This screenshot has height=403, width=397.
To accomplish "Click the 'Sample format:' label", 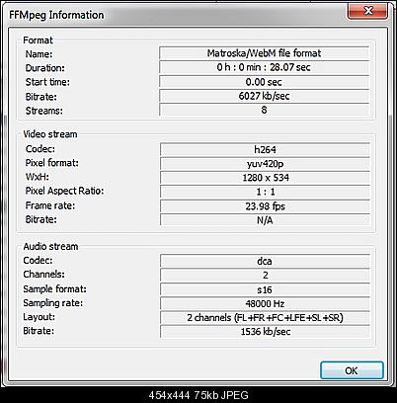I will (54, 288).
